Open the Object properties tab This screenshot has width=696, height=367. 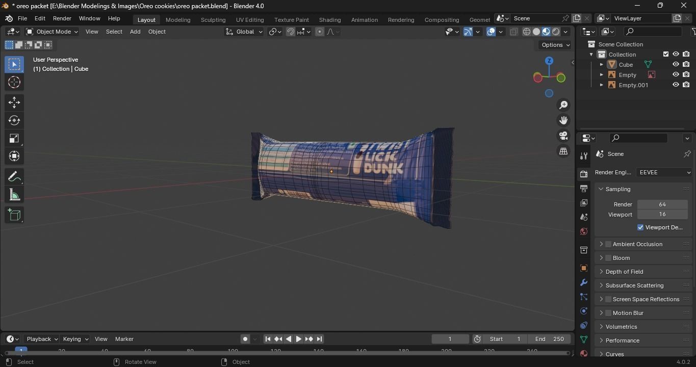tap(584, 268)
